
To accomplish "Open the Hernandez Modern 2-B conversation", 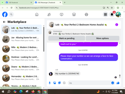I will tap(21, 78).
